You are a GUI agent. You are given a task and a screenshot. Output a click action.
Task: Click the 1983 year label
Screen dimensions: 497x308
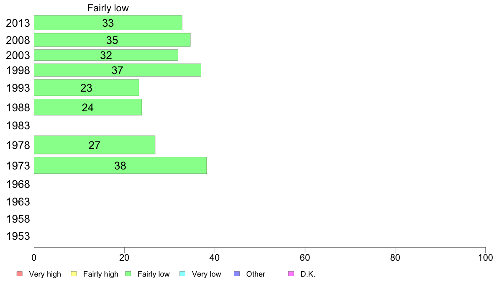coord(18,126)
